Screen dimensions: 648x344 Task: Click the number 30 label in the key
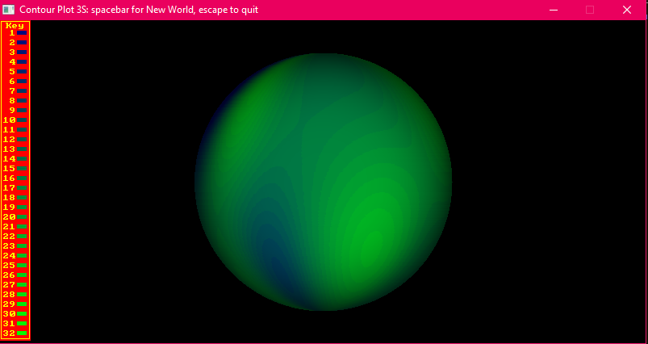tap(10, 313)
